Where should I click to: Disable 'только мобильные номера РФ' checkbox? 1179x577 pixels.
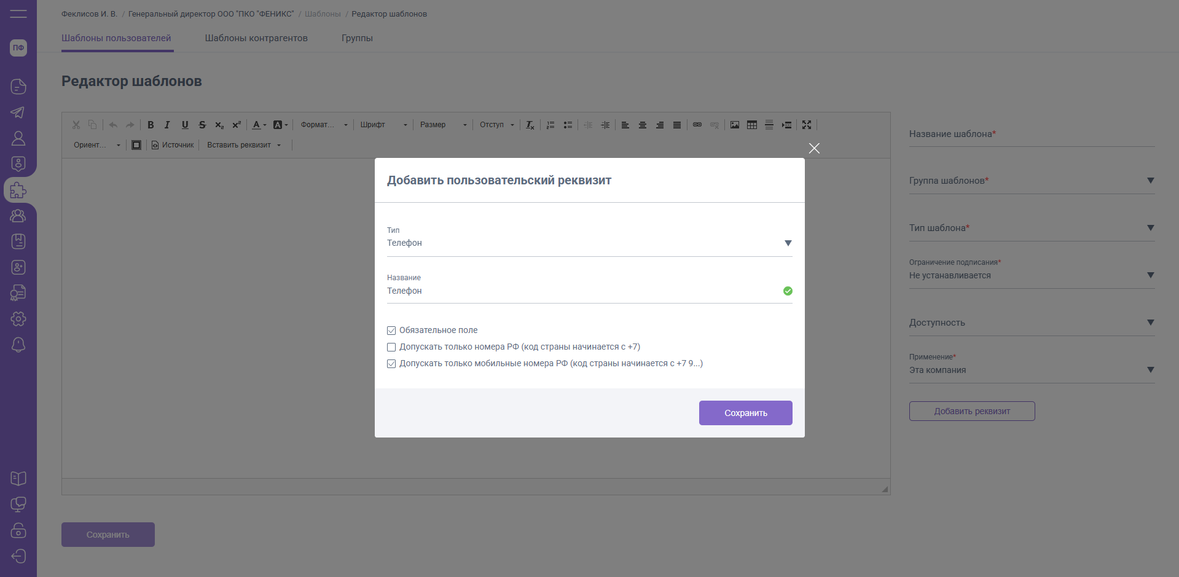pos(391,364)
